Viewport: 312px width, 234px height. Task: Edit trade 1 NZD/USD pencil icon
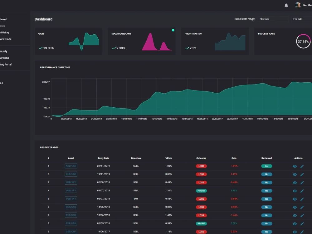(302, 166)
